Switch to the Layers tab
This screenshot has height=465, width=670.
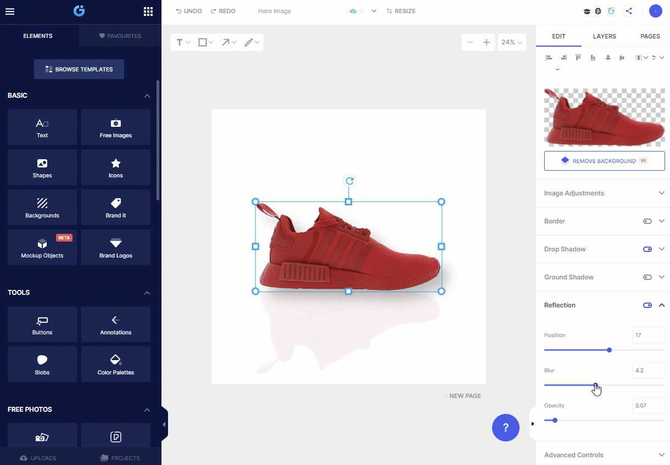pos(604,36)
